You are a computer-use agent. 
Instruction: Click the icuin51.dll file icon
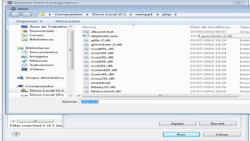pyautogui.click(x=86, y=53)
